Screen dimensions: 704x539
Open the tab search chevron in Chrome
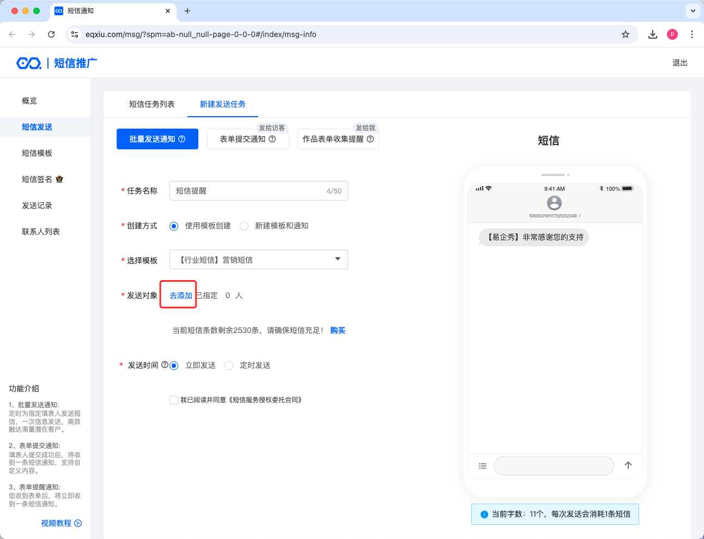point(693,11)
